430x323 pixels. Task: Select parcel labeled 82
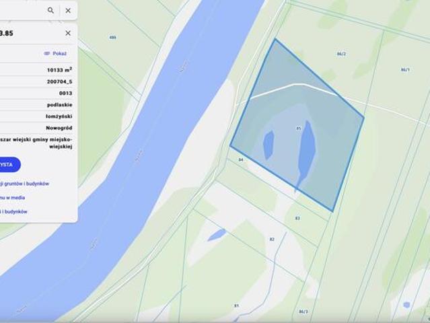[x=272, y=239]
